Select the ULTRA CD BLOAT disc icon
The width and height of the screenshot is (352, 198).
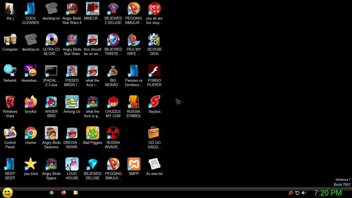tap(51, 40)
